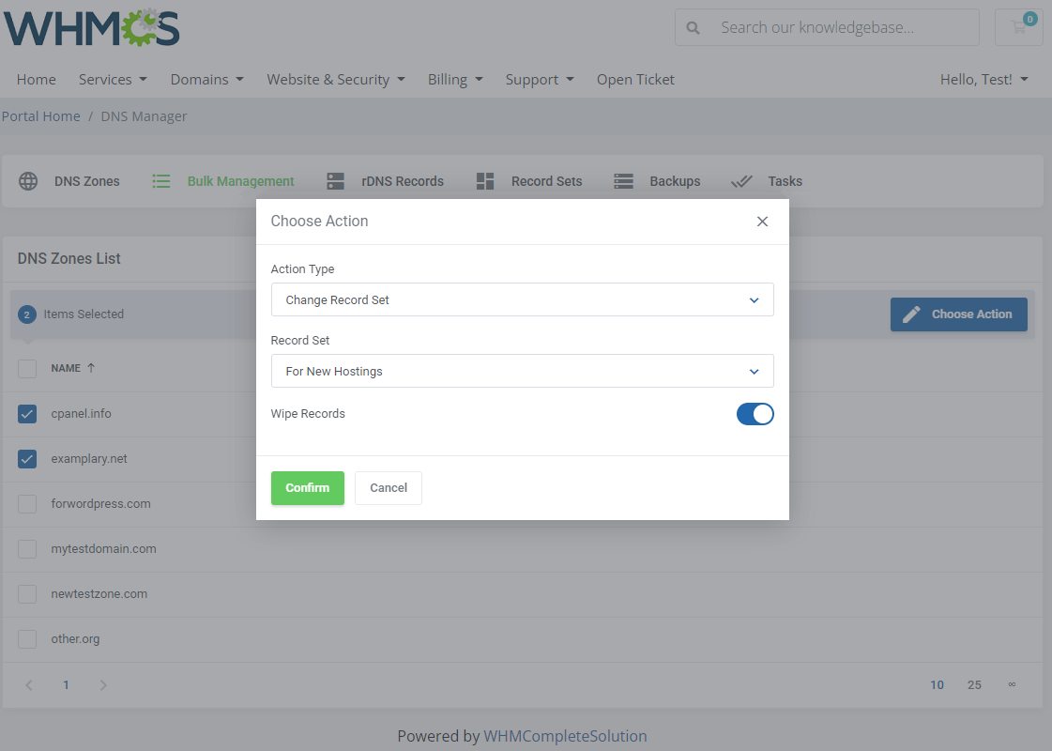Viewport: 1052px width, 751px height.
Task: Show 10 items per page
Action: (937, 685)
